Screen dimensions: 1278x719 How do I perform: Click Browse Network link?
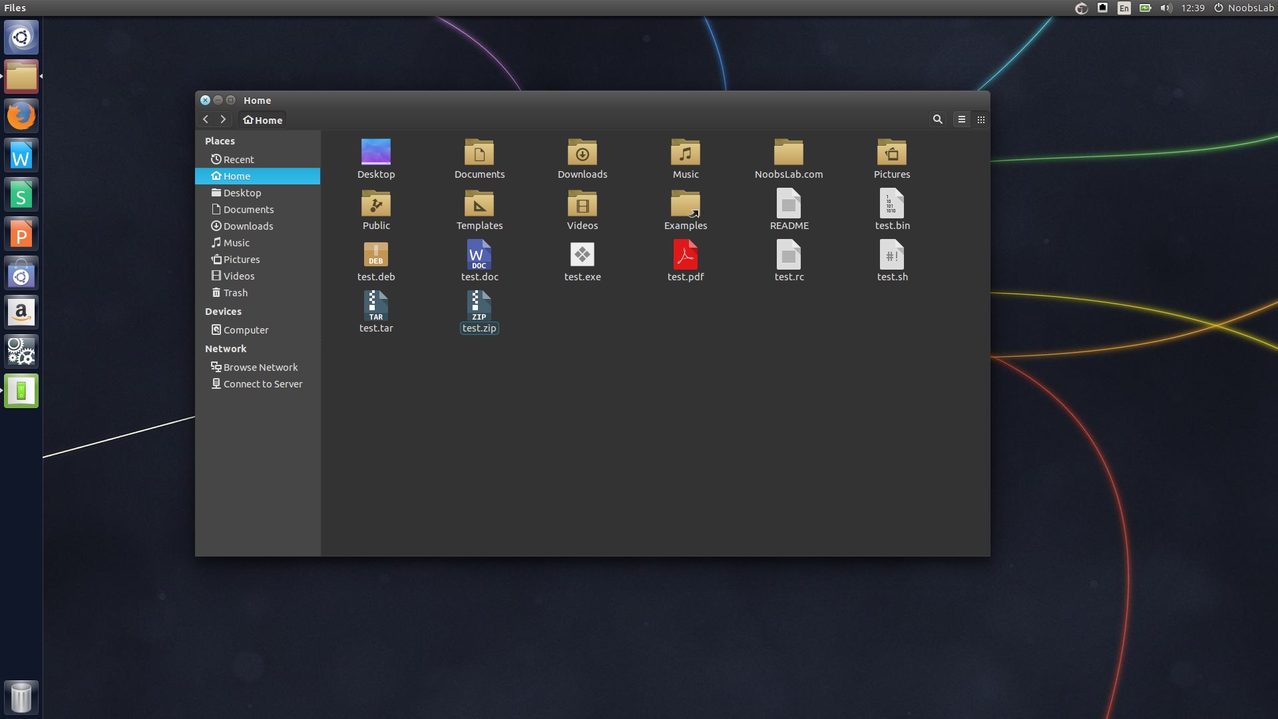[260, 366]
